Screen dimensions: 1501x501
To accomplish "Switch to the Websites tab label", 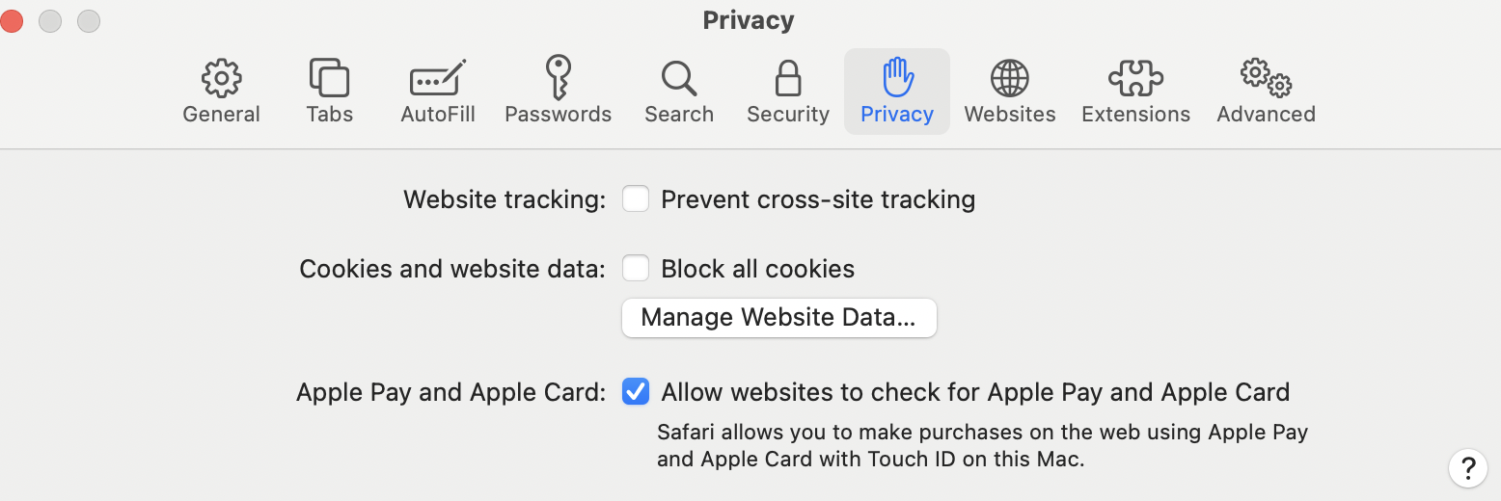I will [x=1010, y=115].
